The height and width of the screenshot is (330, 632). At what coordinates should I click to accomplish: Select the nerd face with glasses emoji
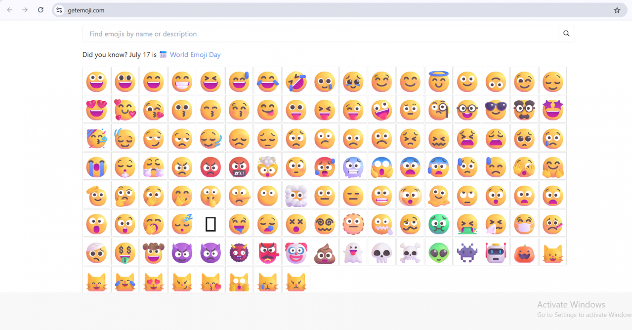467,110
